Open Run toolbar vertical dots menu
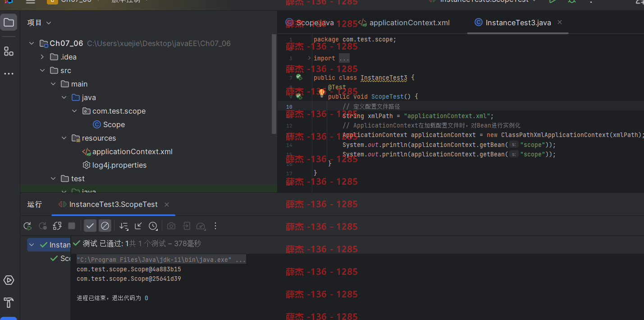The image size is (644, 320). point(215,226)
